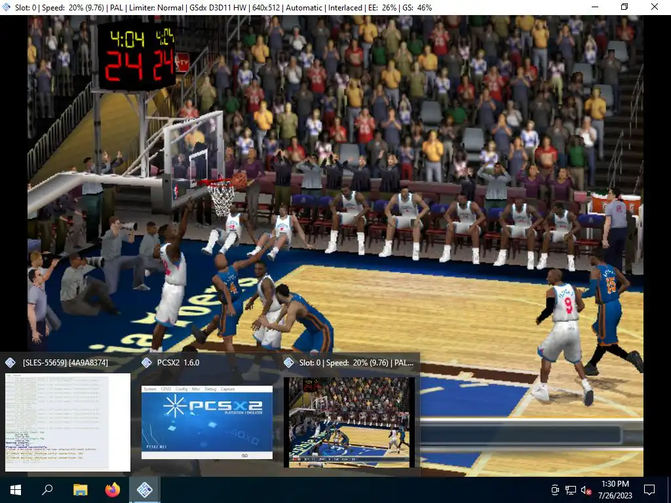Click the PCSX2 1.6.0 preview title
671x503 pixels.
click(178, 363)
